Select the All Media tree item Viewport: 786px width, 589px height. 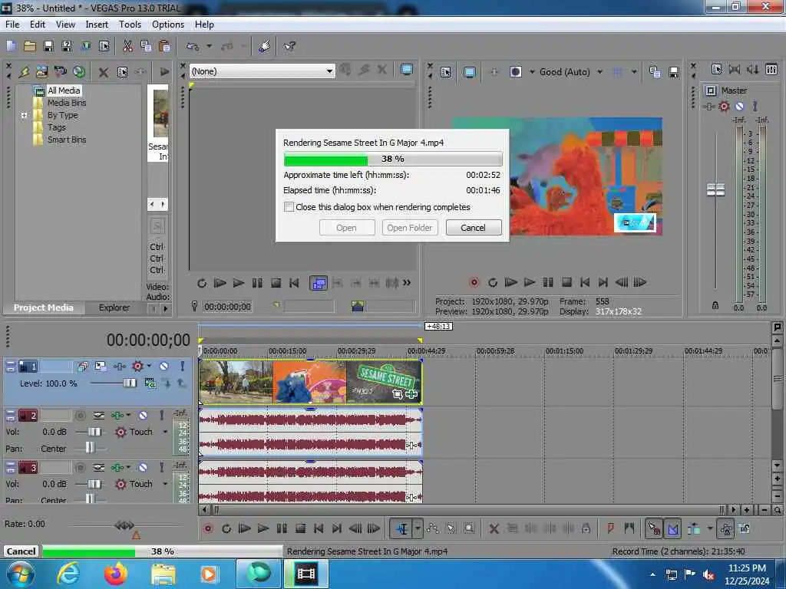click(x=64, y=90)
